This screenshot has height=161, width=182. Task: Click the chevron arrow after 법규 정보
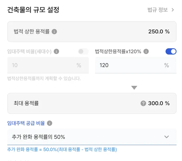click(173, 10)
